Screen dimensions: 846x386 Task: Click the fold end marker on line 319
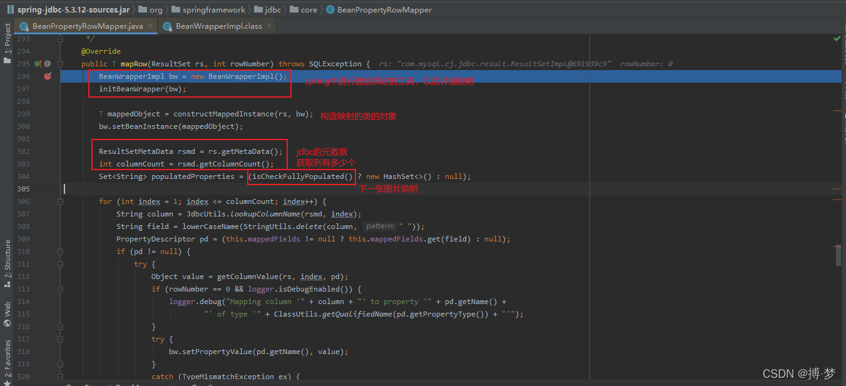[x=61, y=364]
